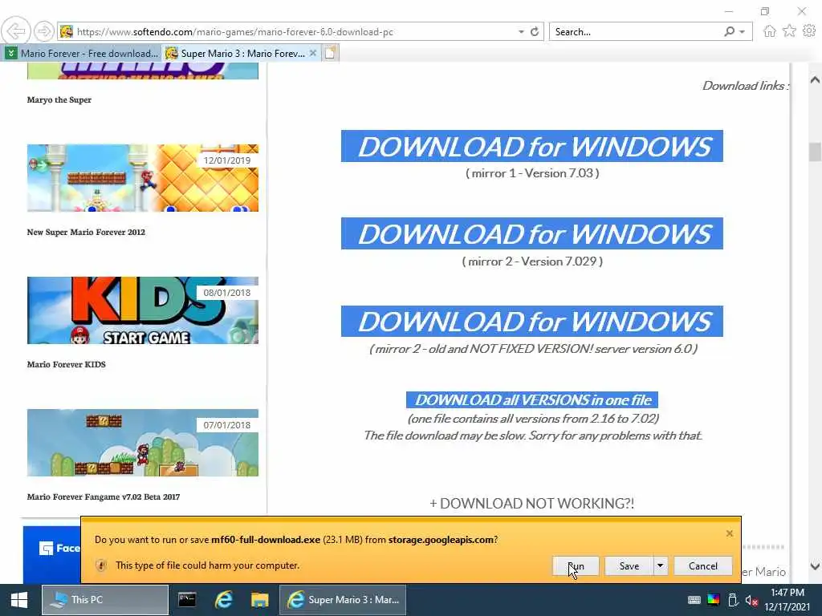The width and height of the screenshot is (822, 616).
Task: Click the 12/01/2019 date label
Action: [227, 160]
